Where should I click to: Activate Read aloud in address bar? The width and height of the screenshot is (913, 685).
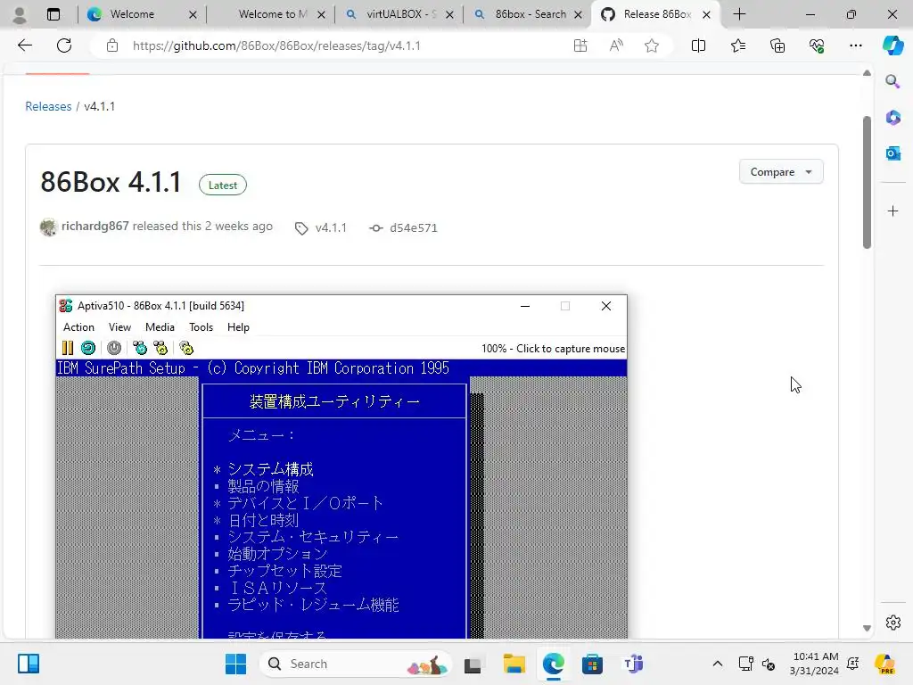616,45
